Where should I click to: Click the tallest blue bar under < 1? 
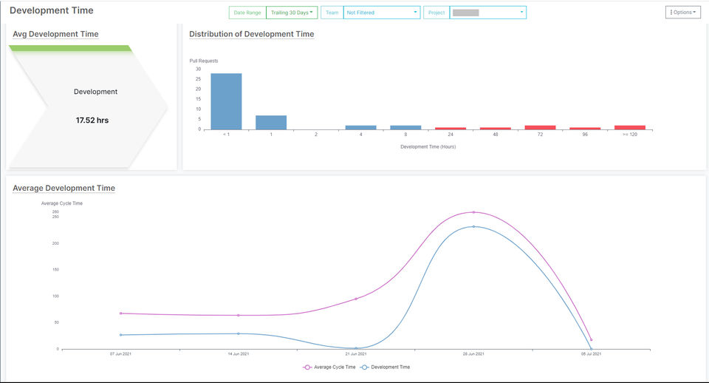coord(226,101)
